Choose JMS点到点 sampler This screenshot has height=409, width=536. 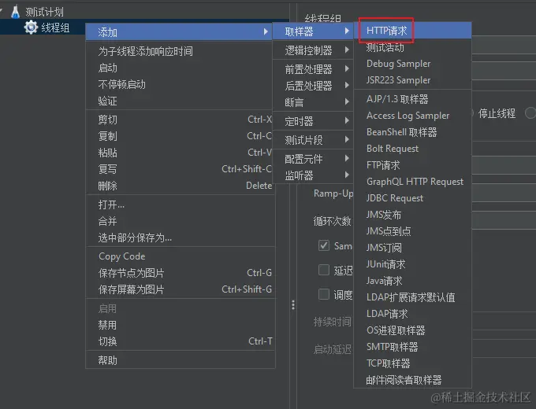pyautogui.click(x=412, y=231)
